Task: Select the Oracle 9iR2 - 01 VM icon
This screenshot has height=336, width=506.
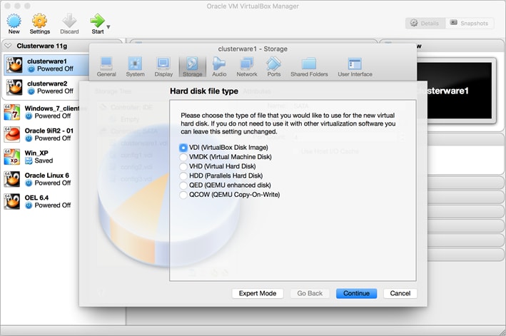Action: 12,134
